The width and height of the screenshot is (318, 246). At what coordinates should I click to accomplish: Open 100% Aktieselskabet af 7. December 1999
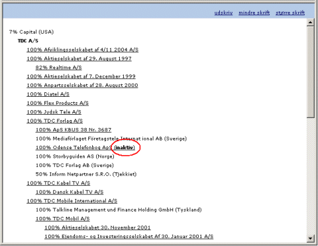tap(81, 76)
